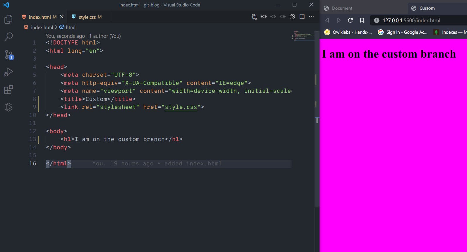
Task: Click the breadcrumb chevron separator
Action: pyautogui.click(x=56, y=27)
